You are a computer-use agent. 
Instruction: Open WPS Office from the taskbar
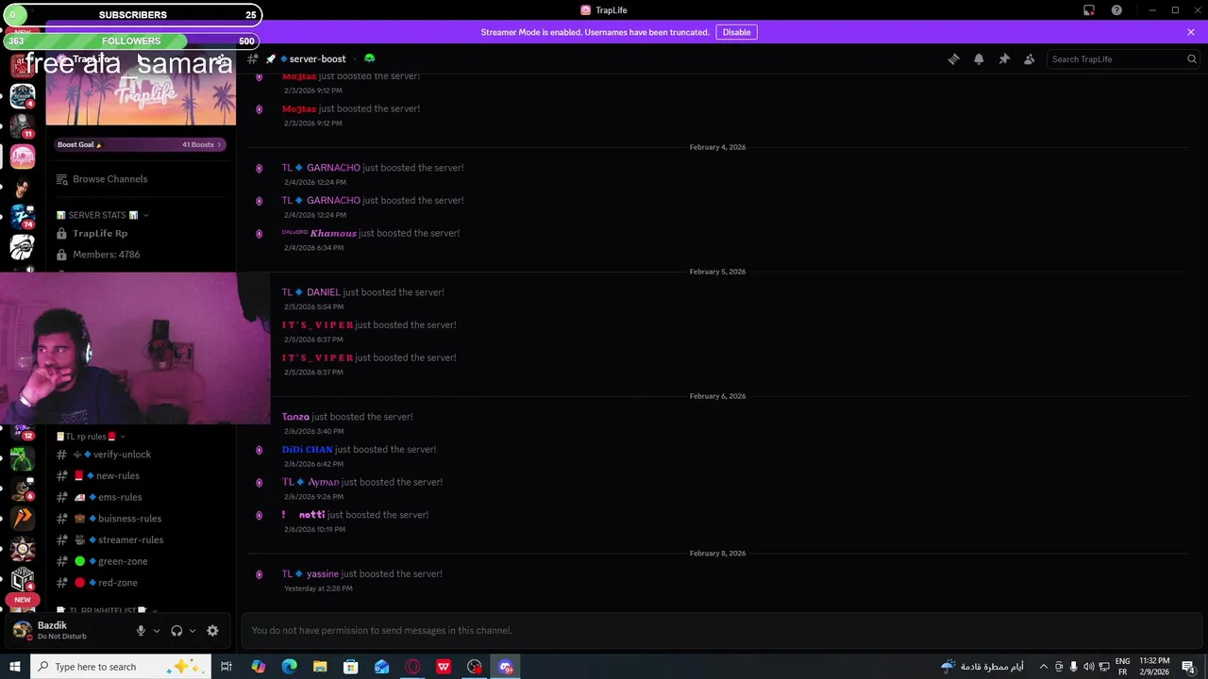(x=444, y=667)
